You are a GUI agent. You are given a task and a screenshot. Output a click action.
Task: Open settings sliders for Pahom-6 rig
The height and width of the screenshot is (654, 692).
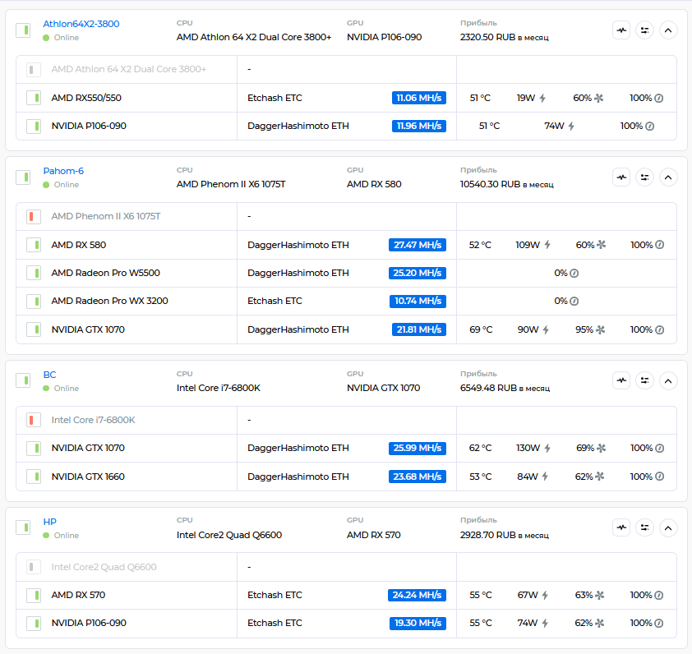point(645,177)
